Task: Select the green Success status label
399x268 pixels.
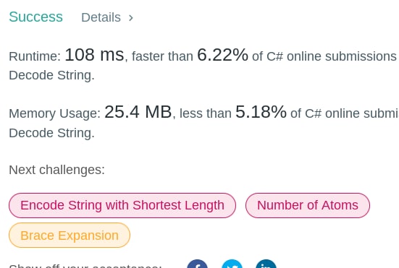Action: point(36,17)
